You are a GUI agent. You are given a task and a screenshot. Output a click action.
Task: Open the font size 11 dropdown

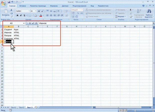pos(36,11)
